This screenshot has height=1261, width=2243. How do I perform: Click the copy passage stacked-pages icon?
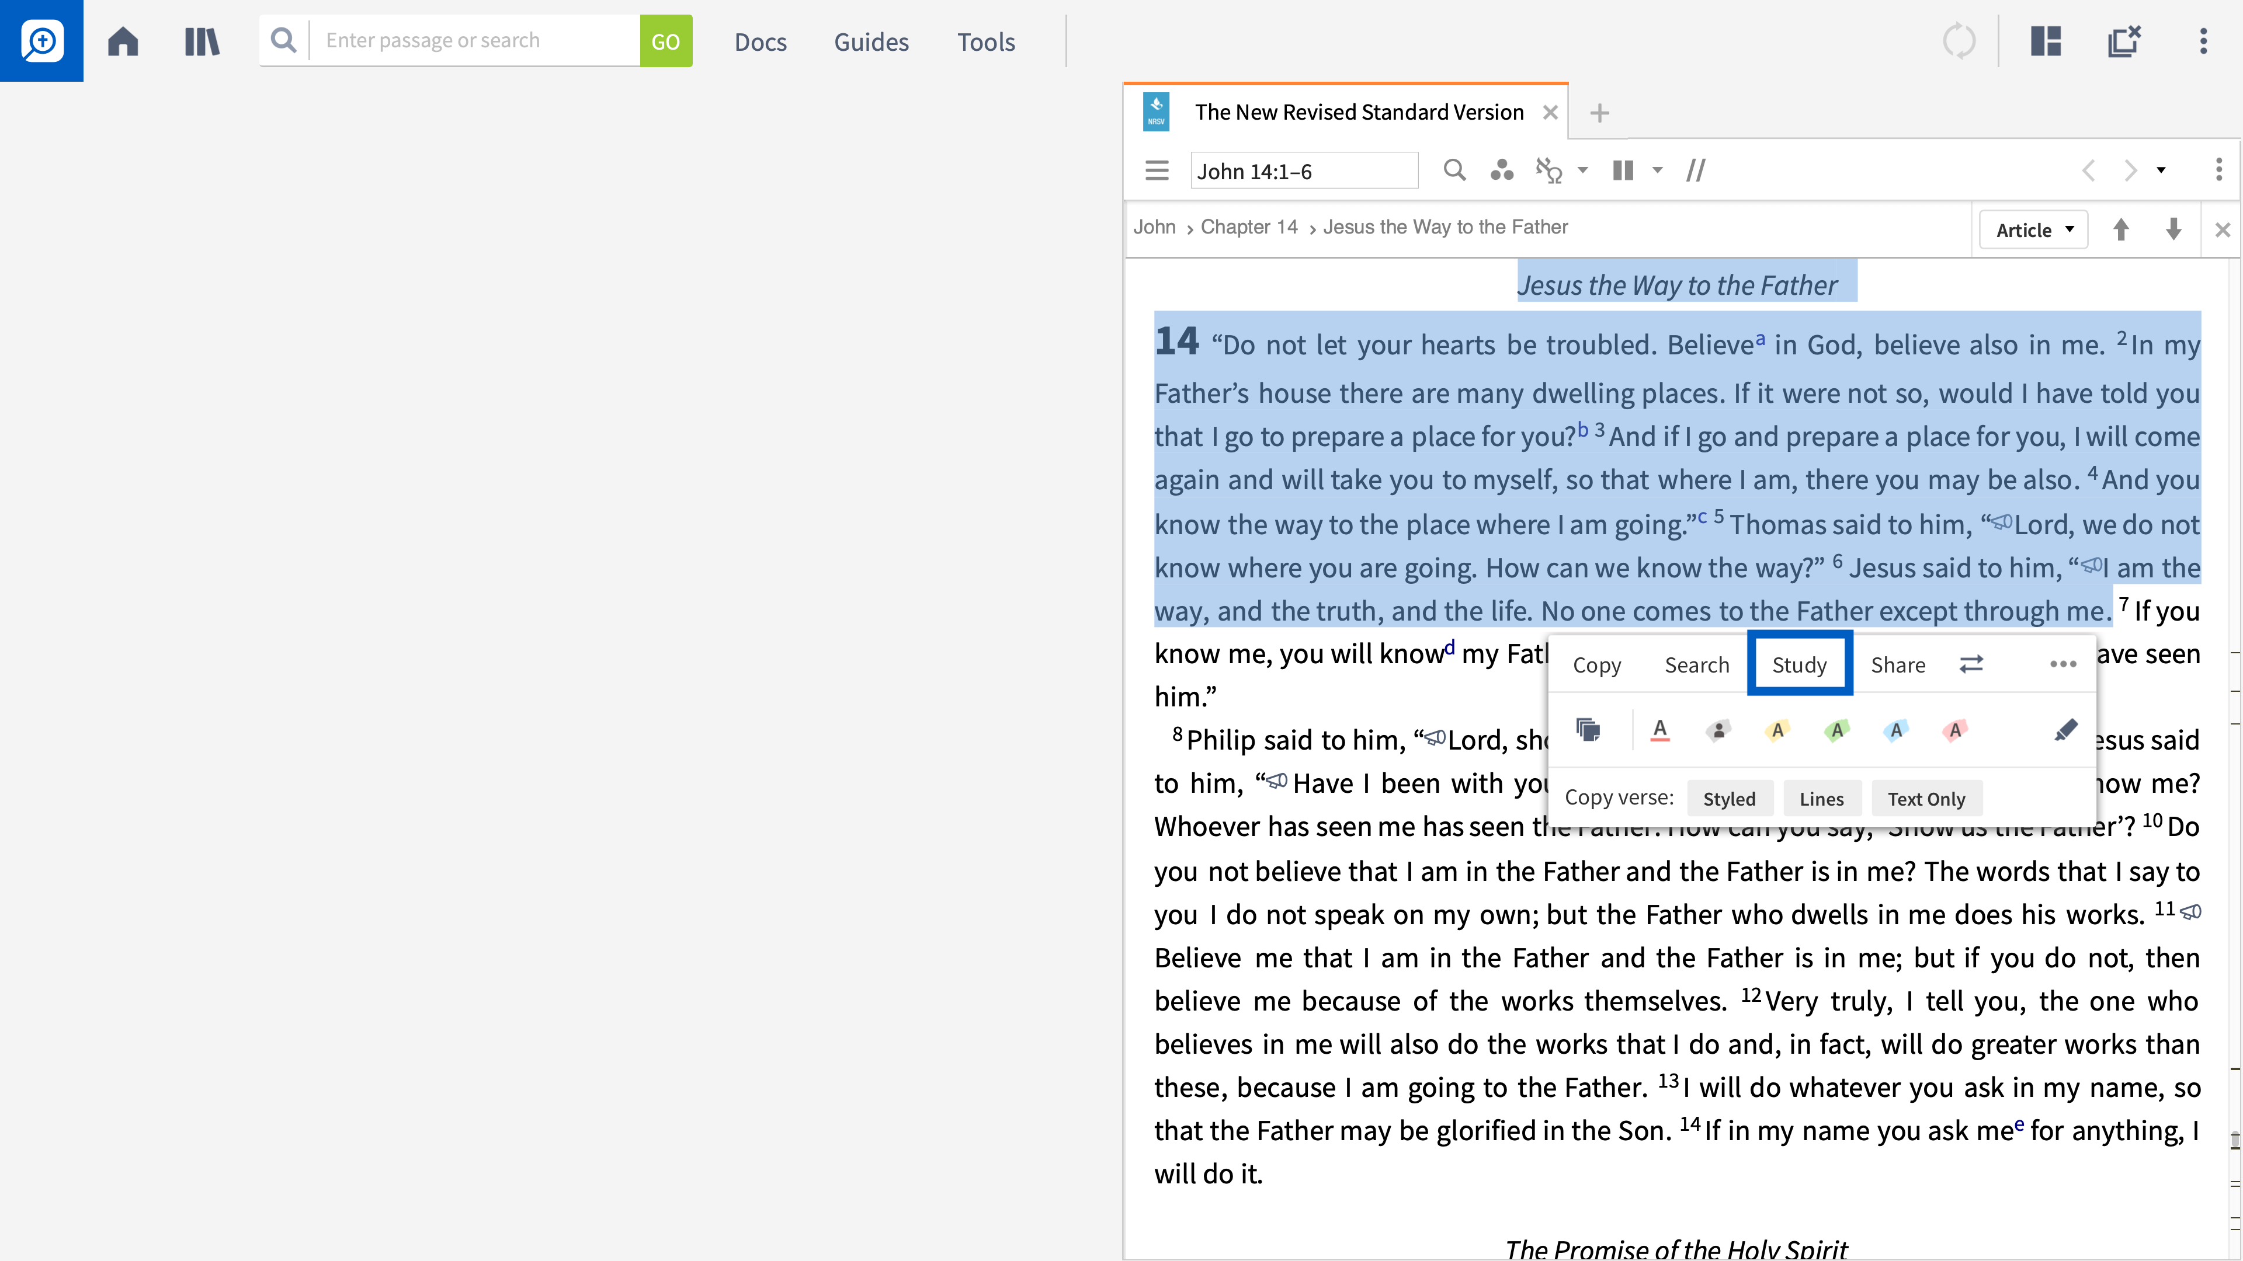[1589, 730]
